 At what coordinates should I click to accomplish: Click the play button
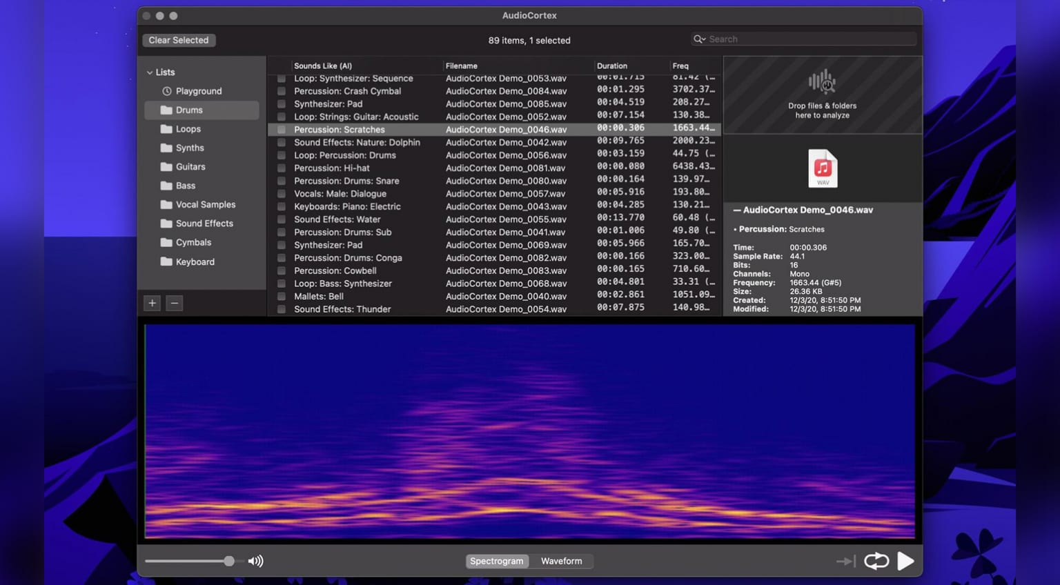pyautogui.click(x=906, y=561)
